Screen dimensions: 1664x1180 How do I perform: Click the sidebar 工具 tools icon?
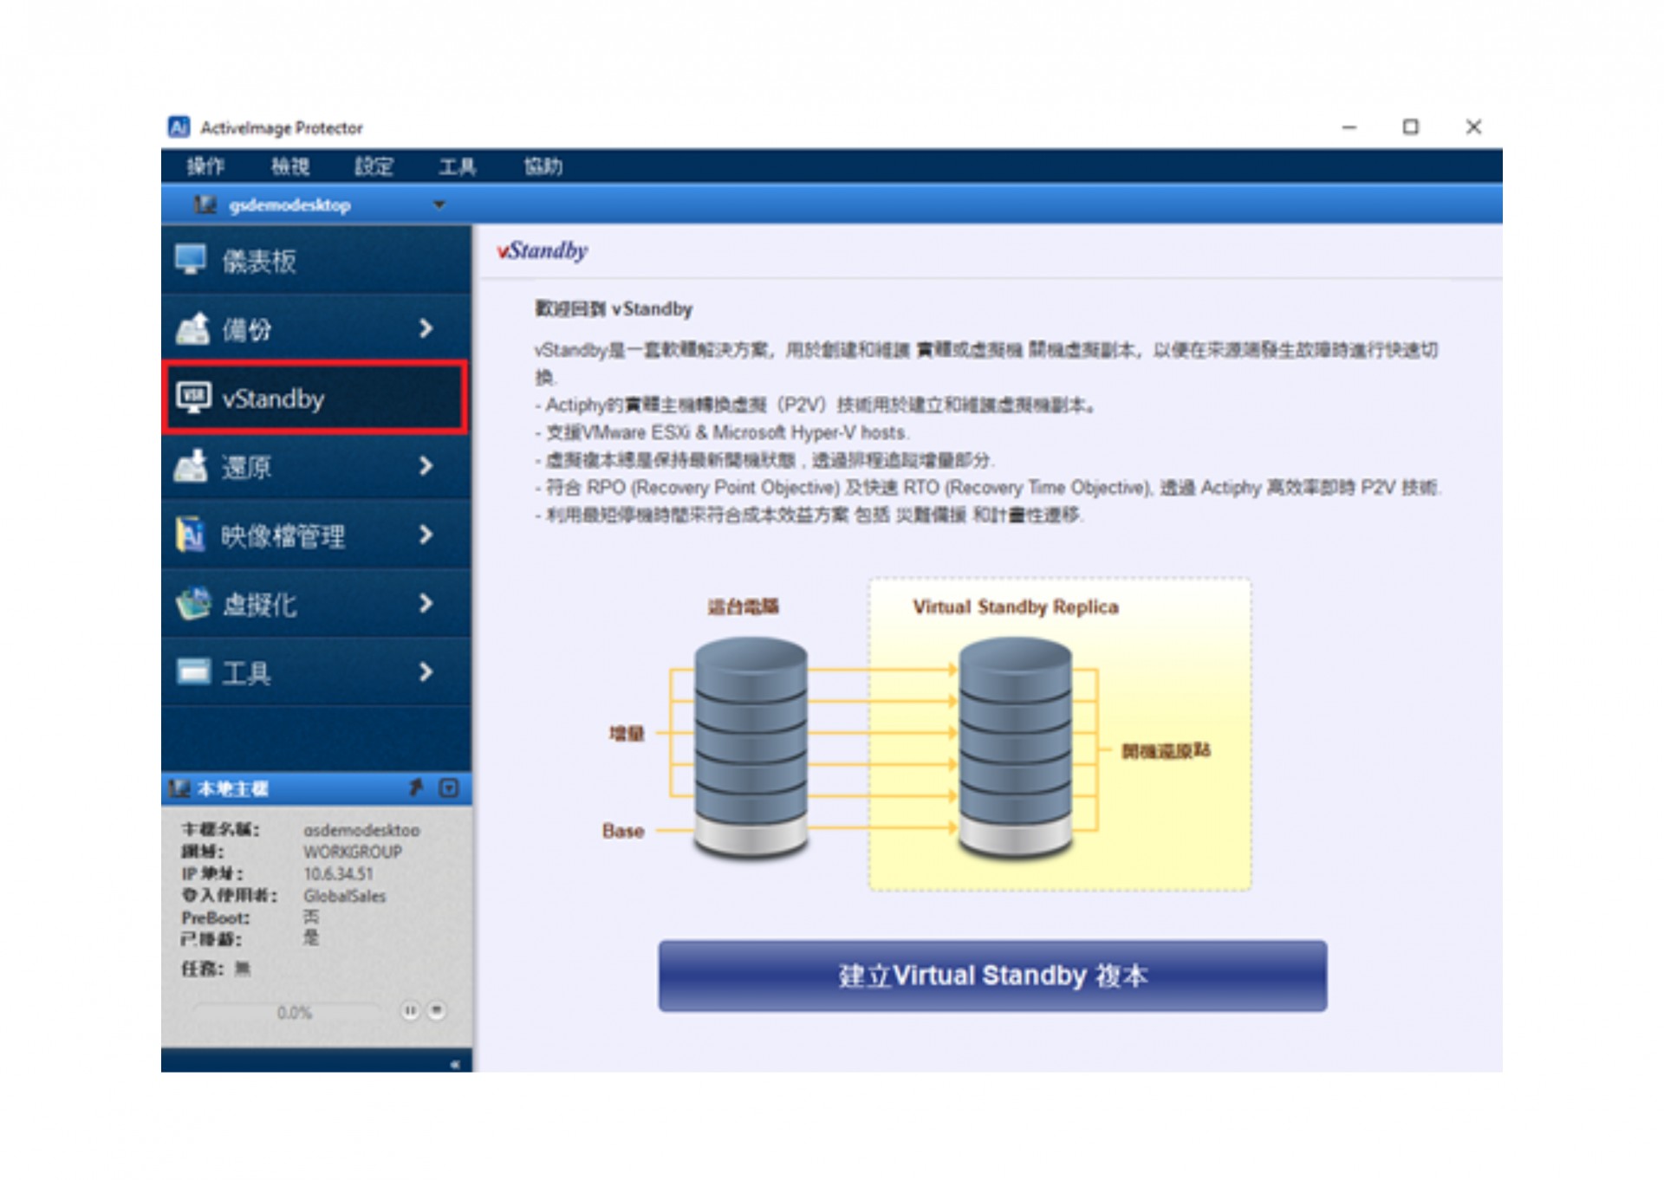[x=193, y=671]
